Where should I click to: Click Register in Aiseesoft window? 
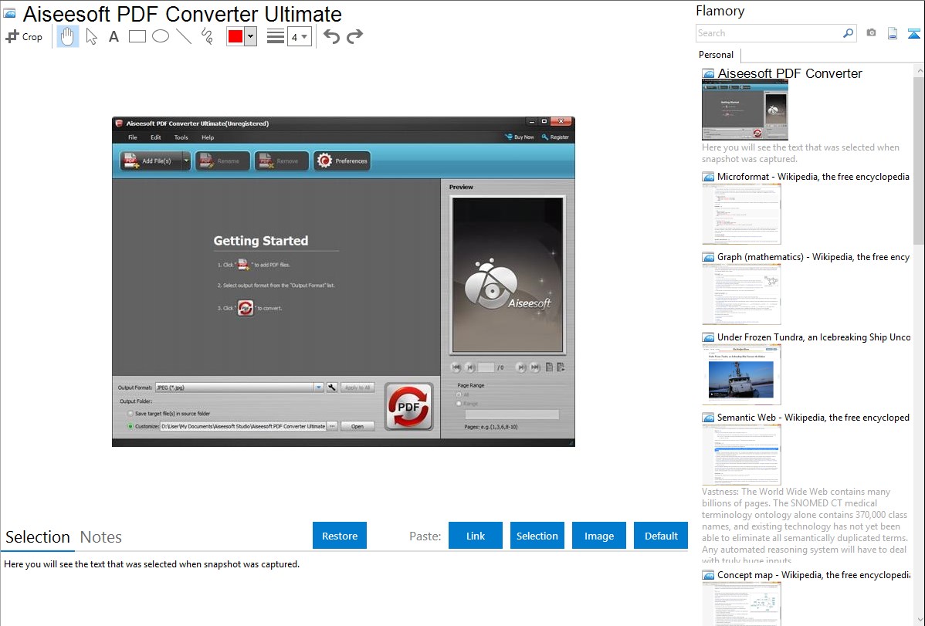(x=555, y=137)
